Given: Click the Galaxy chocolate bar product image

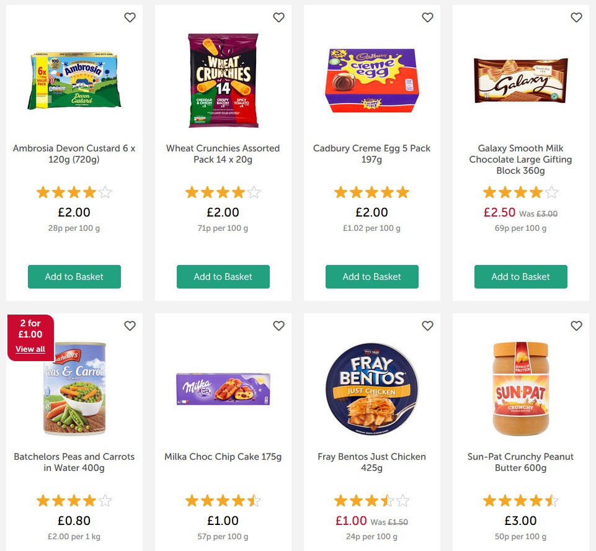Looking at the screenshot, I should click(520, 81).
